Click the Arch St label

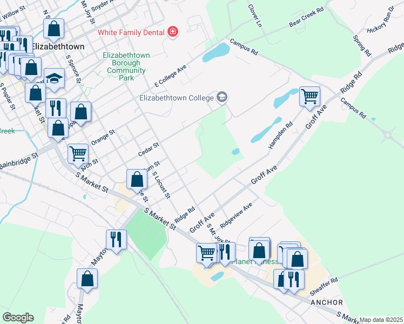[x=90, y=165]
